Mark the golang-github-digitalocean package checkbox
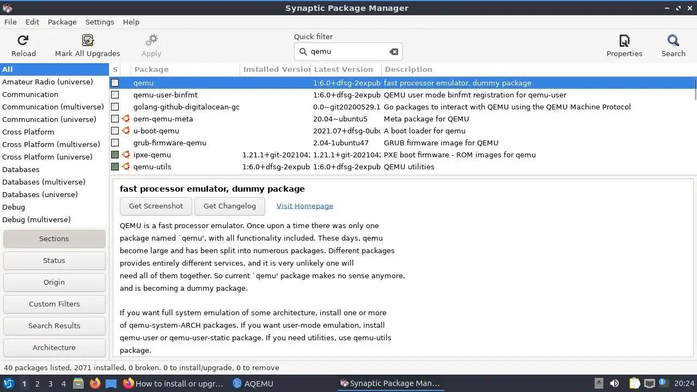Image resolution: width=697 pixels, height=392 pixels. pos(115,107)
